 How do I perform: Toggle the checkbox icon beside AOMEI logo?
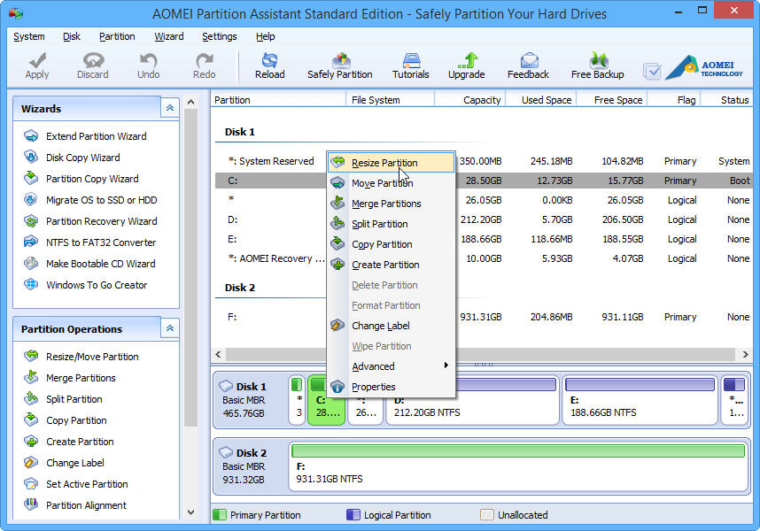click(x=652, y=72)
